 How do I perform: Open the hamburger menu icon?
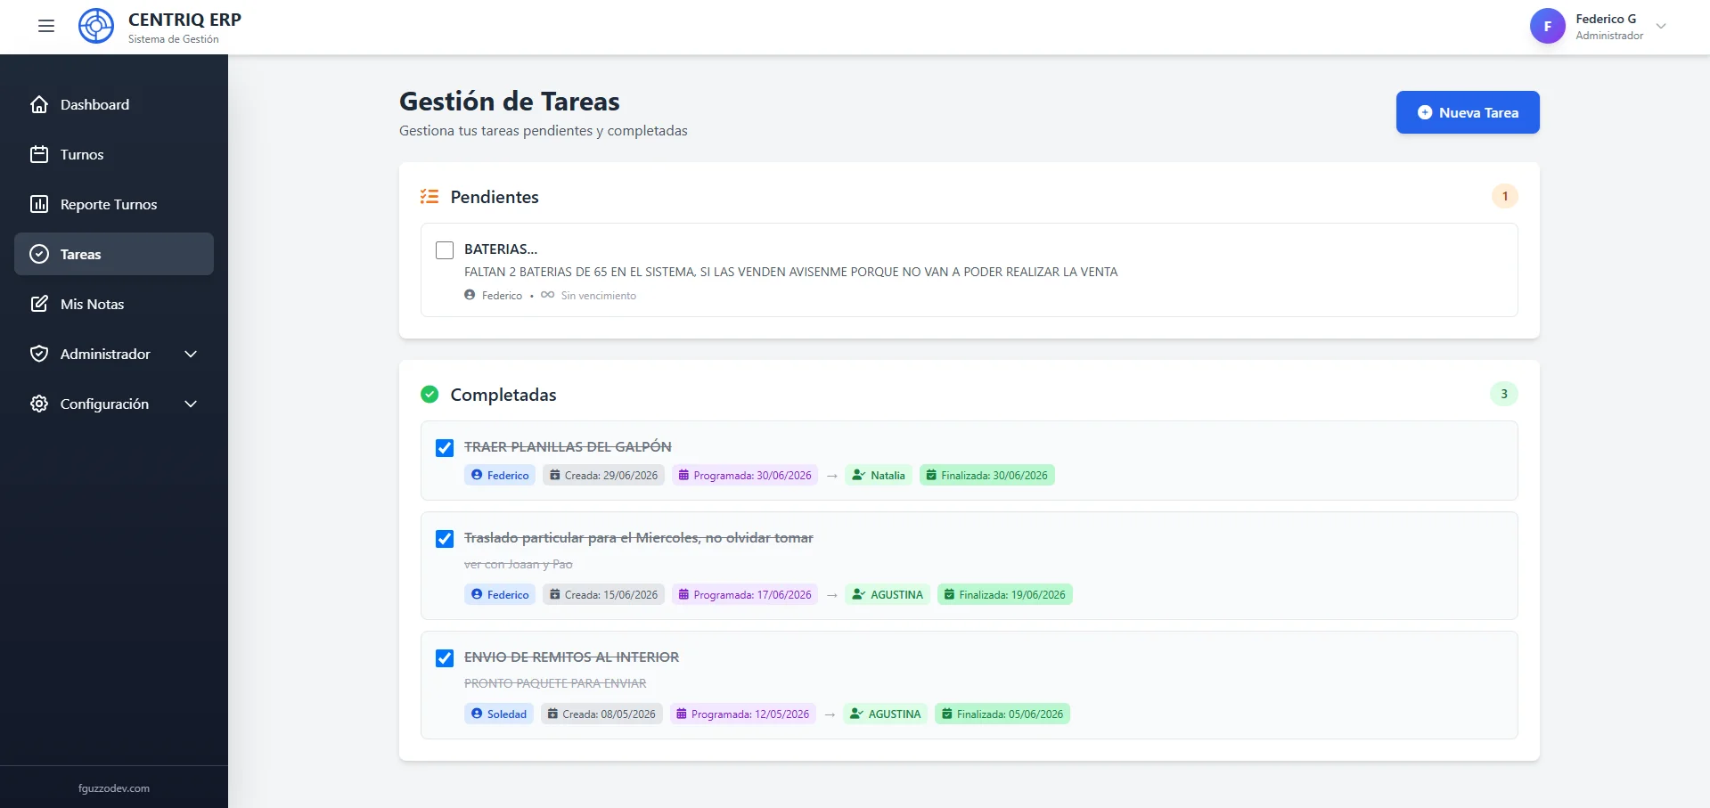coord(46,27)
